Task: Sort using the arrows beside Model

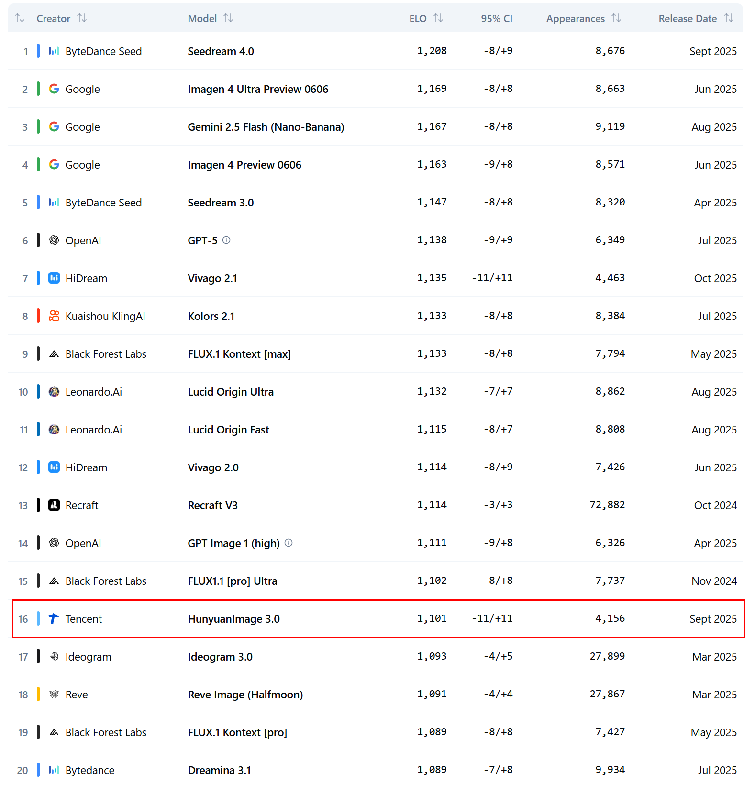Action: 229,18
